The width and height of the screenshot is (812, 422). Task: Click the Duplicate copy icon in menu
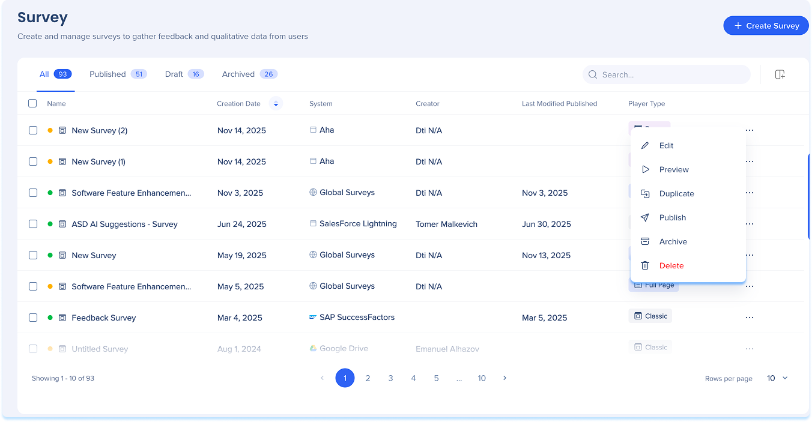(x=645, y=194)
